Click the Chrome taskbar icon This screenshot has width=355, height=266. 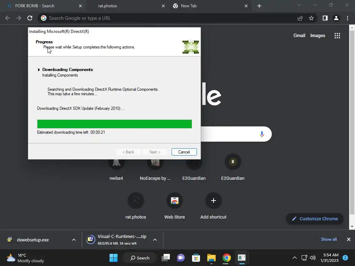click(x=226, y=258)
